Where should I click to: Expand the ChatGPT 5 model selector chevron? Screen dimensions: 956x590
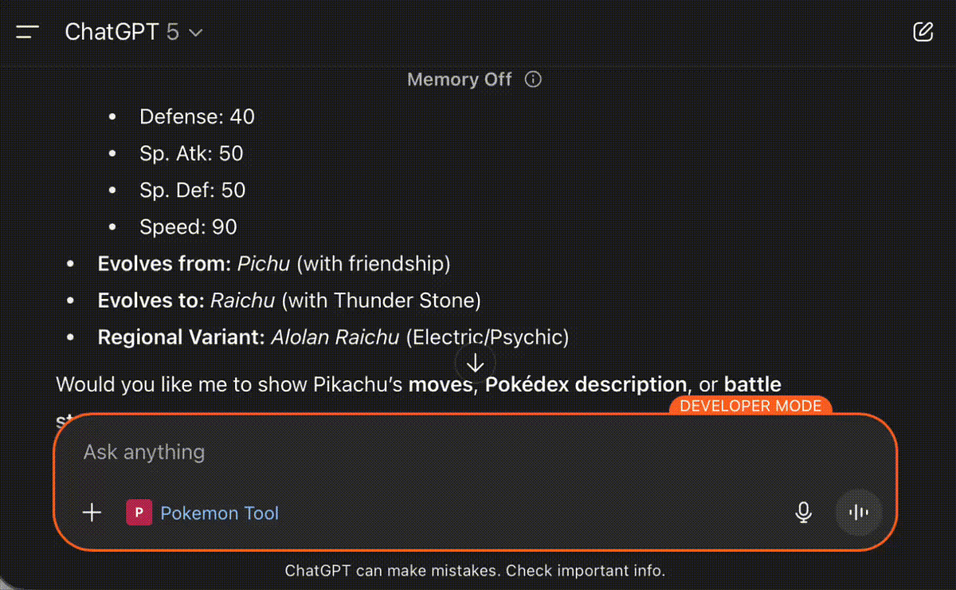point(196,33)
